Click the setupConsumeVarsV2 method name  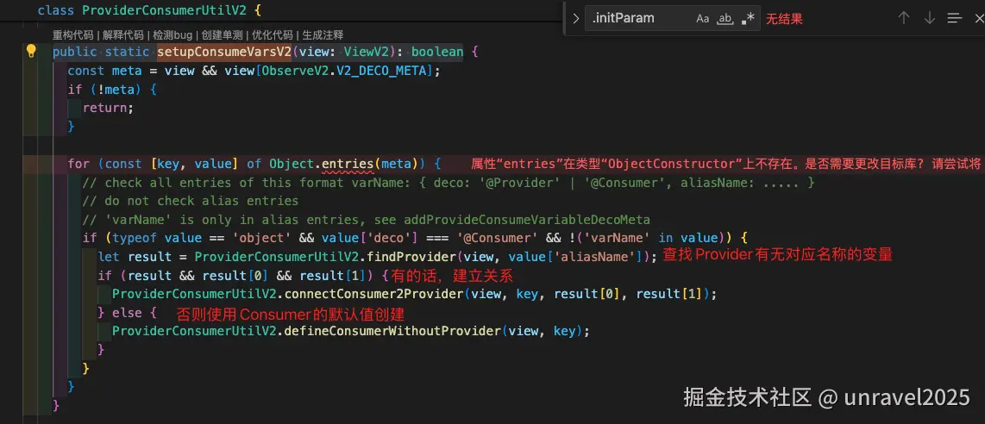point(224,52)
